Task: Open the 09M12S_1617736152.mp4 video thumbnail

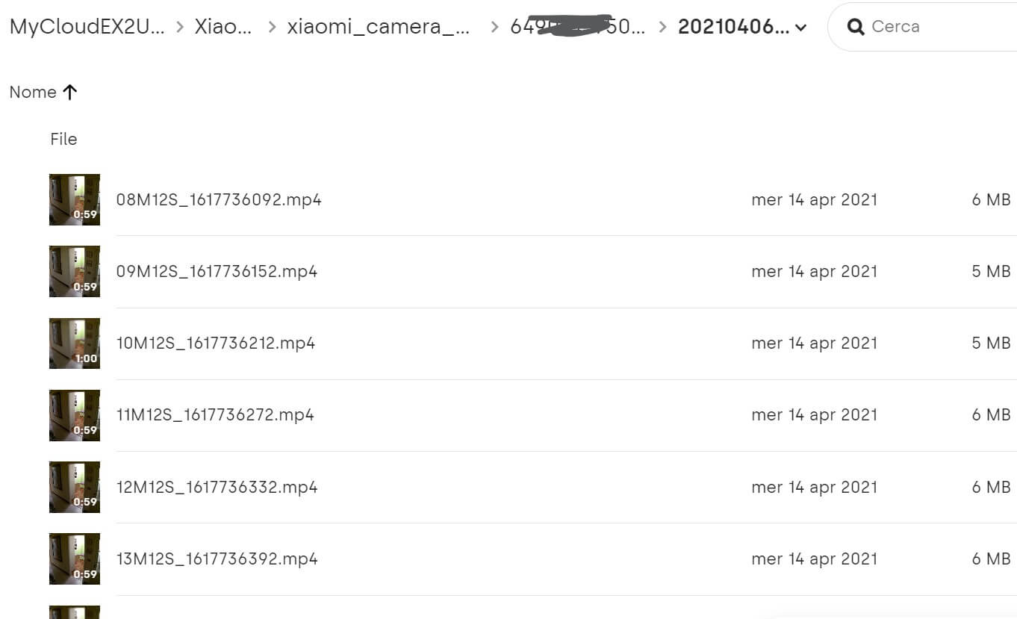Action: 75,271
